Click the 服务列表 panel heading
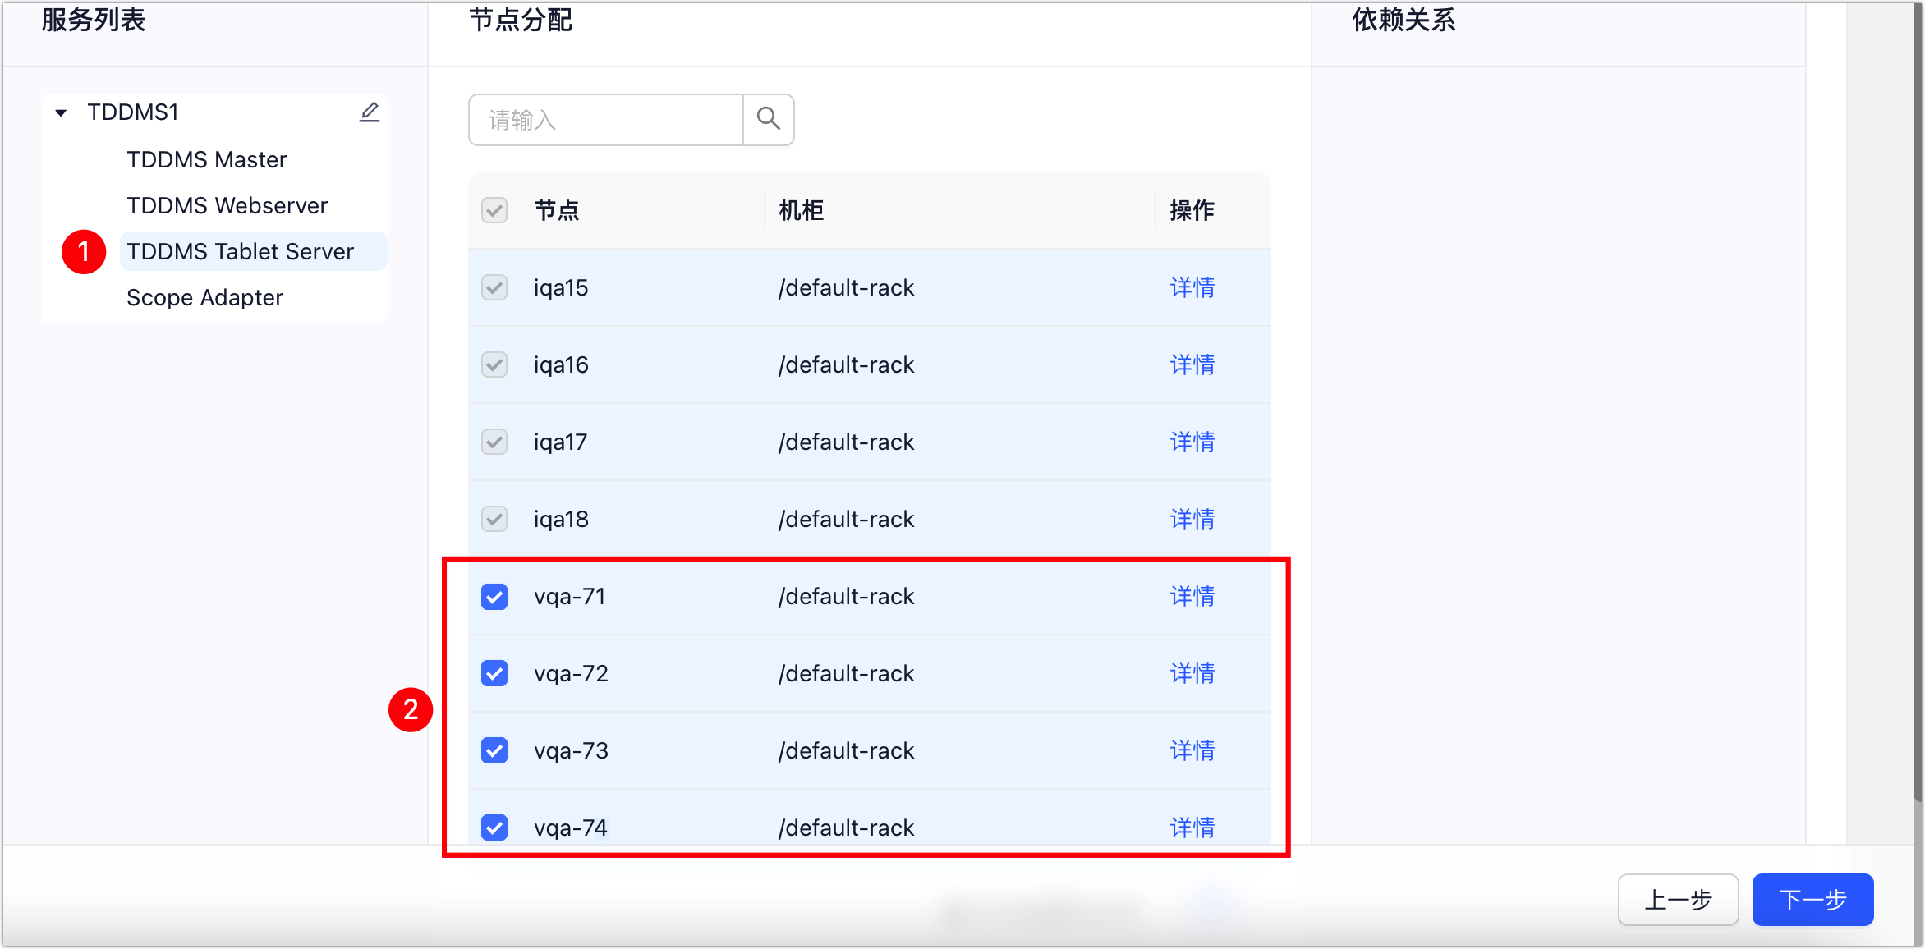 pyautogui.click(x=94, y=20)
